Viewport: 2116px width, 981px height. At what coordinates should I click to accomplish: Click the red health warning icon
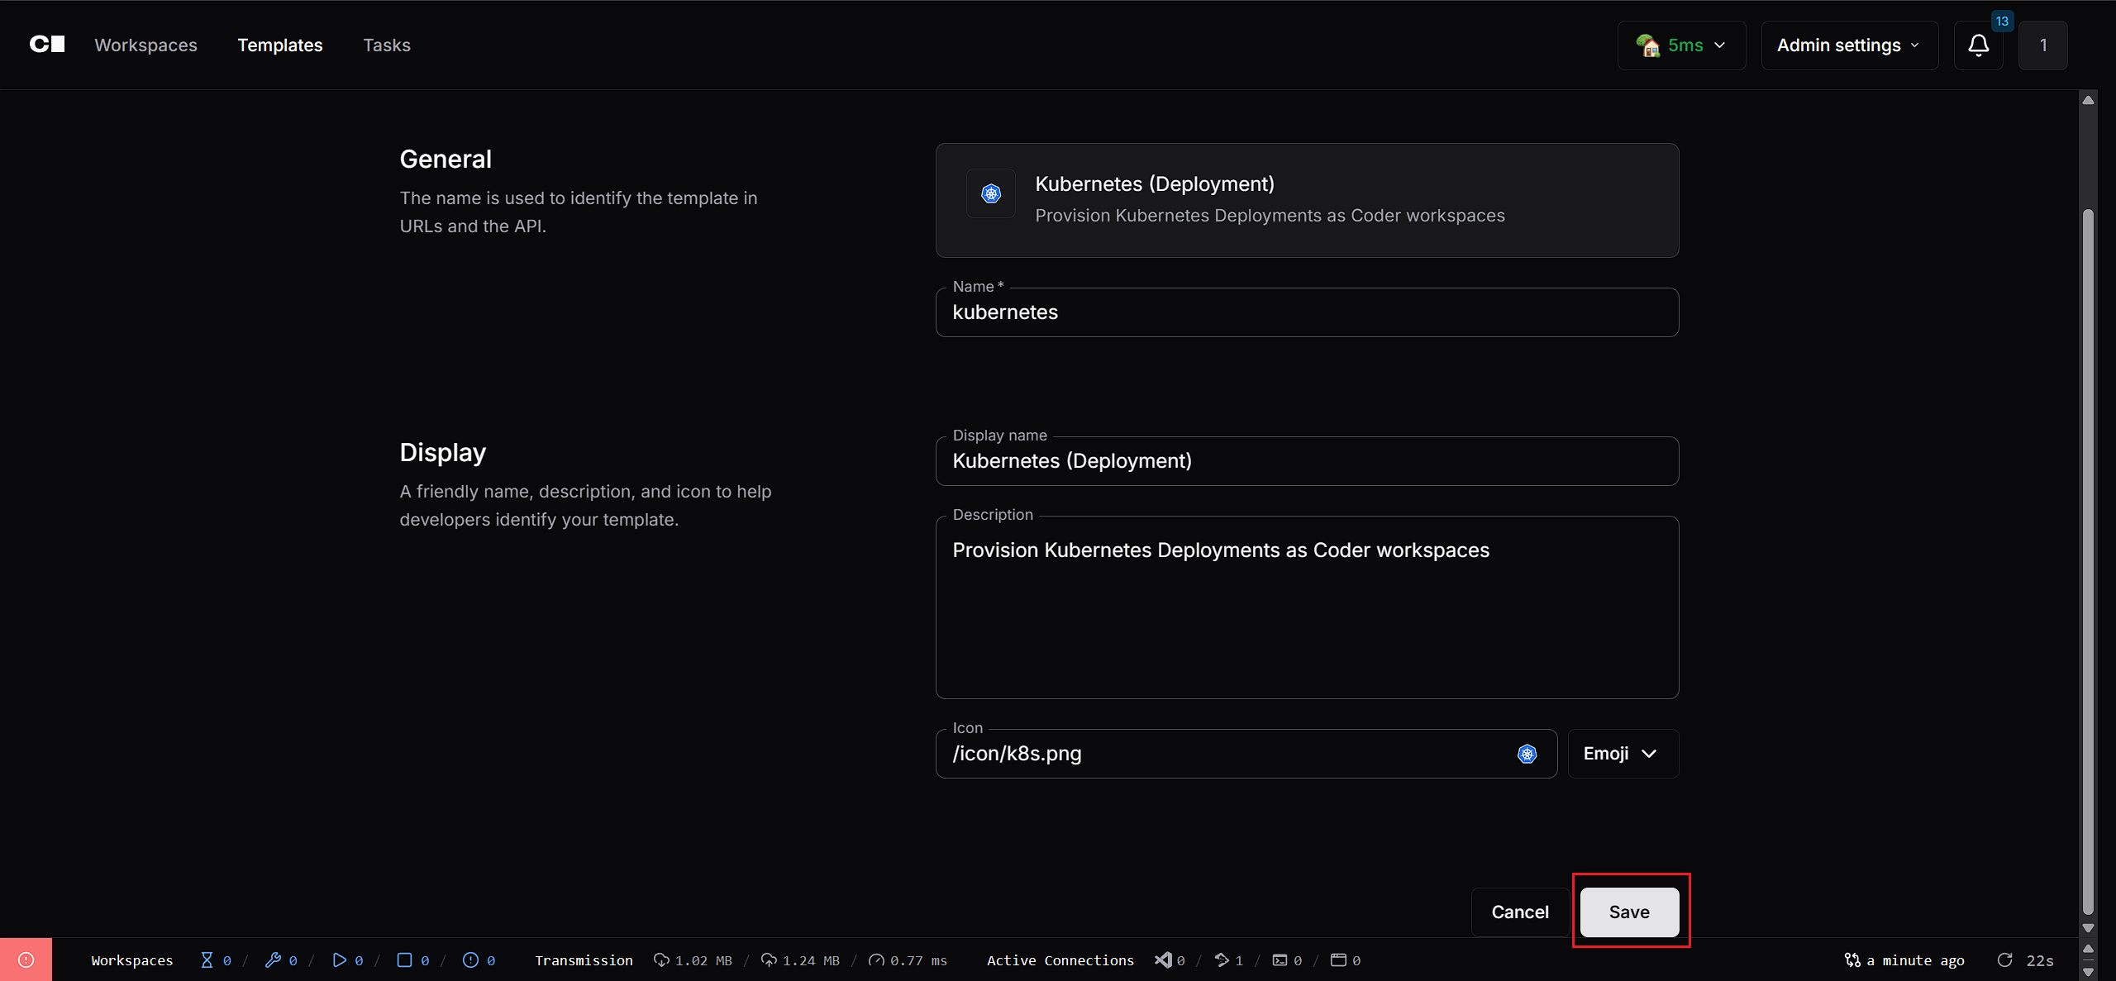click(x=26, y=960)
